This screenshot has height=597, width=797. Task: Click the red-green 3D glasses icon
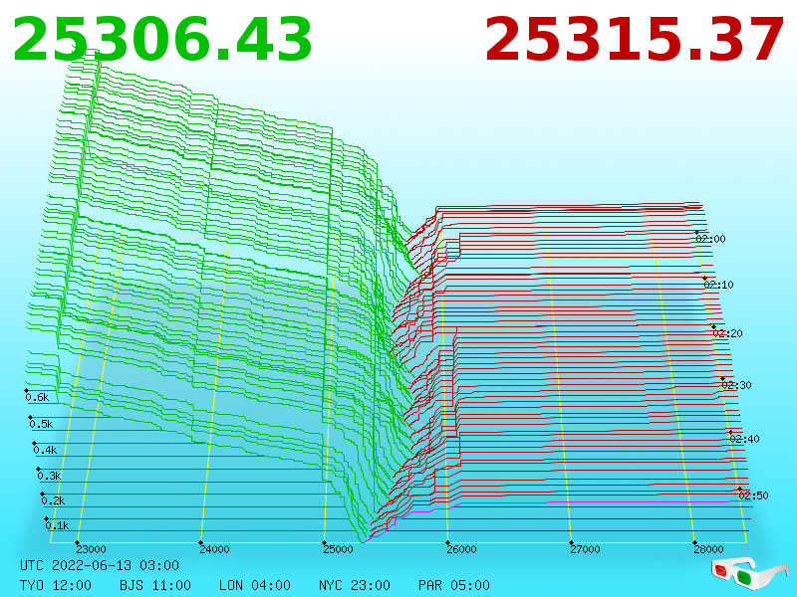click(x=750, y=573)
